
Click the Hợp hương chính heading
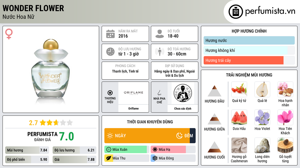[x=249, y=31]
